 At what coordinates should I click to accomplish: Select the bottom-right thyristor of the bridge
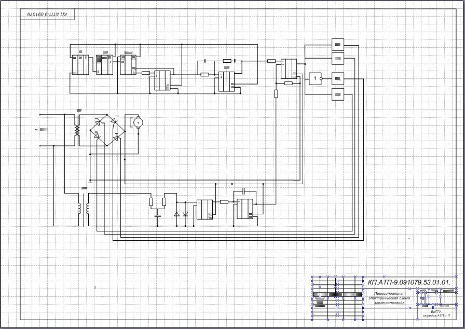(x=117, y=138)
